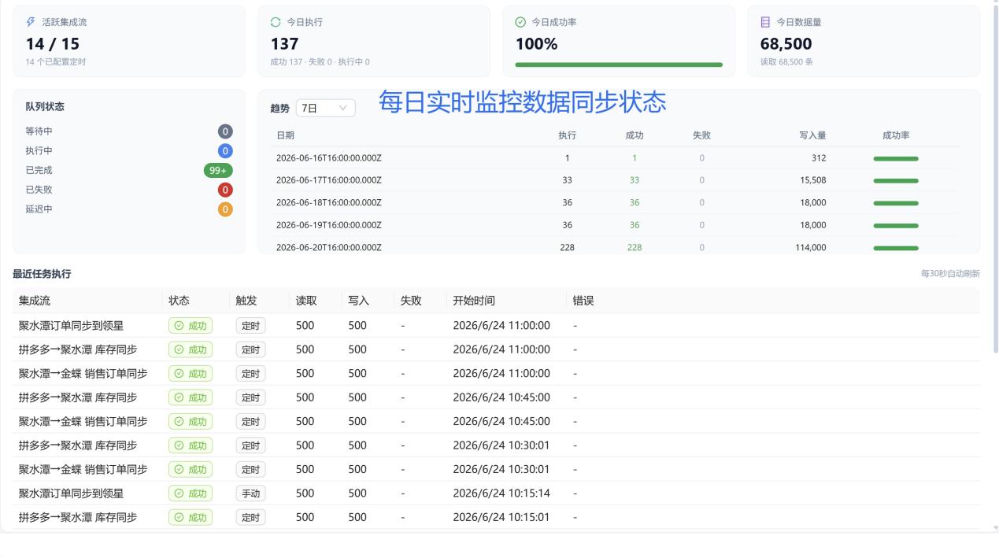
Task: Click the 15,508 write volume value
Action: [x=812, y=180]
